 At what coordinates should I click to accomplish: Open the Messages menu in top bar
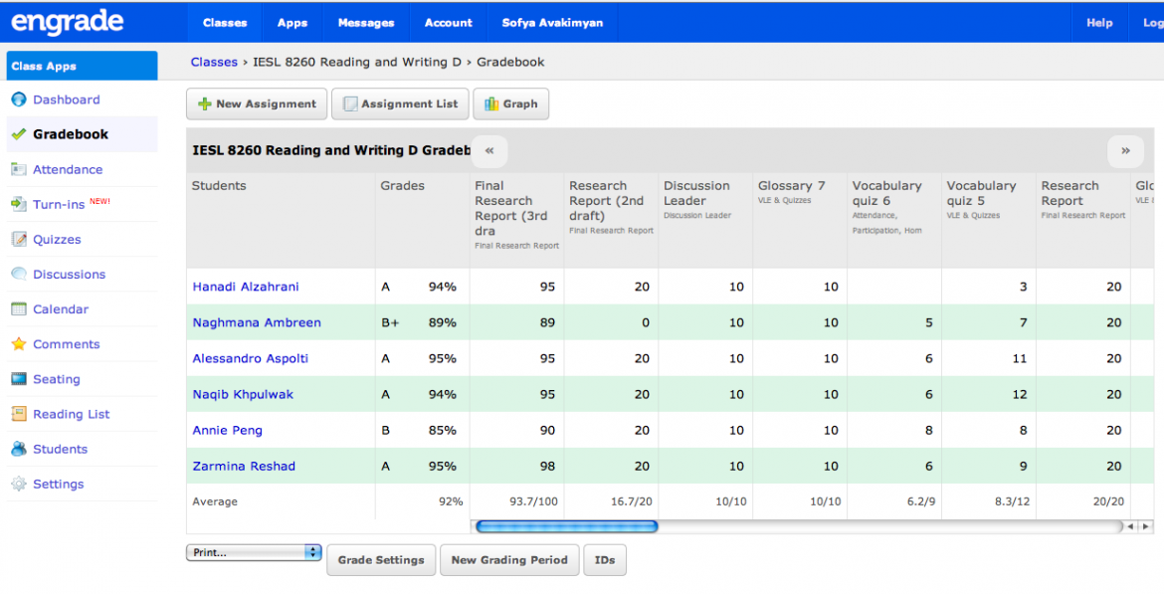(x=366, y=23)
